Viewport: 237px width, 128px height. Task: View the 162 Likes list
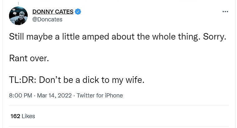pos(23,116)
